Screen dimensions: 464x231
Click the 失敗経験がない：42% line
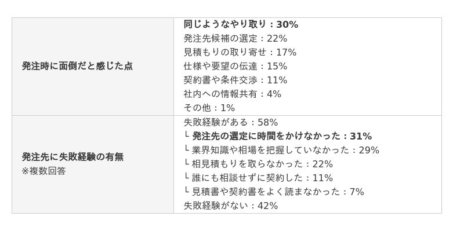click(x=230, y=206)
